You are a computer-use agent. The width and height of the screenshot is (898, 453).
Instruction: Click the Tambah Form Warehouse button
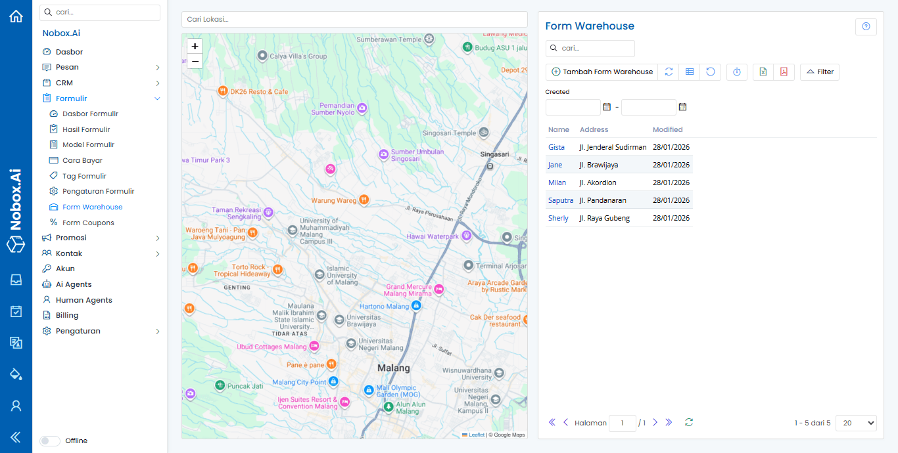[602, 72]
